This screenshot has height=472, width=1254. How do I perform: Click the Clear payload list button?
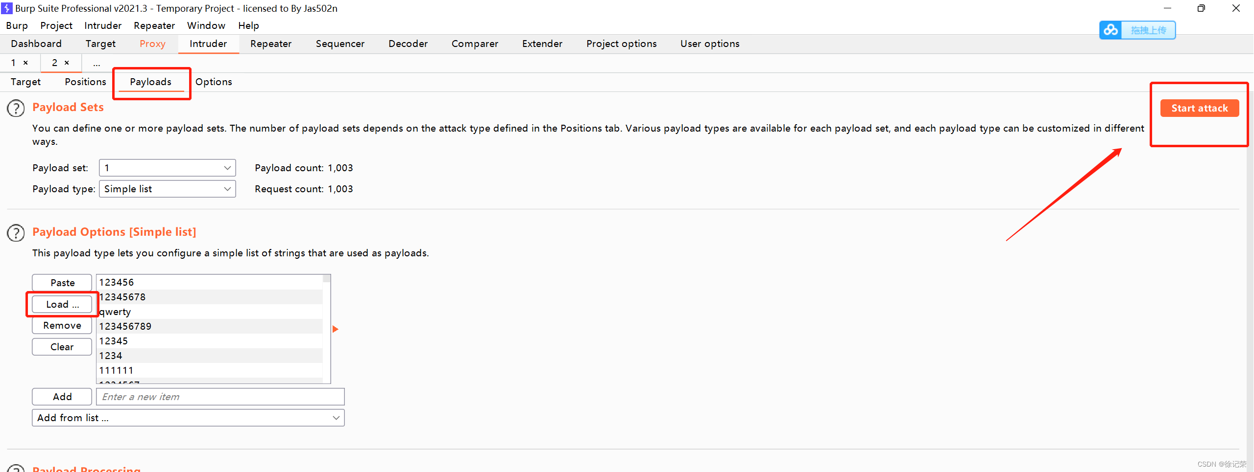[62, 347]
